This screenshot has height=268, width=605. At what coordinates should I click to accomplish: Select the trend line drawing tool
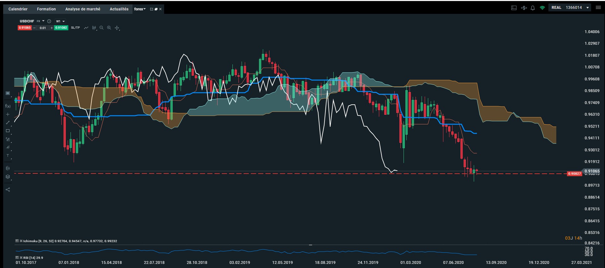(x=8, y=123)
